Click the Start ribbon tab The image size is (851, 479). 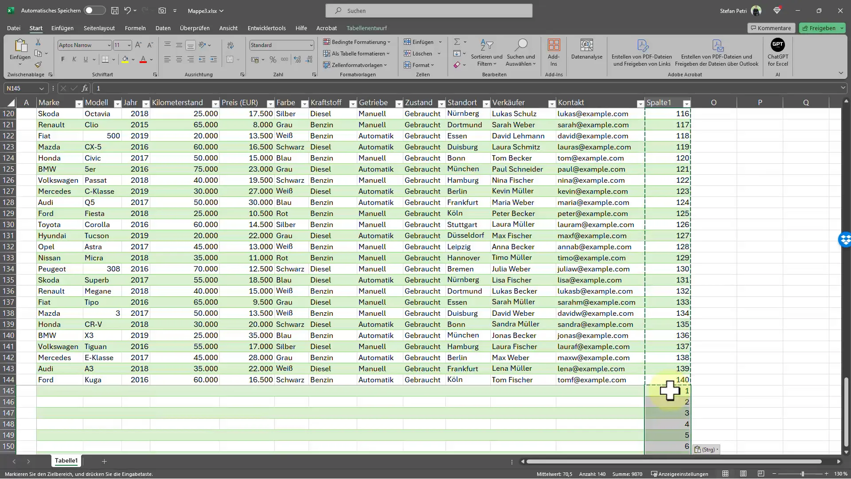36,27
